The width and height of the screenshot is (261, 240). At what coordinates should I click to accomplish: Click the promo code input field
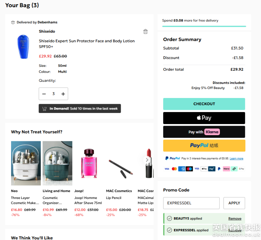[191, 203]
